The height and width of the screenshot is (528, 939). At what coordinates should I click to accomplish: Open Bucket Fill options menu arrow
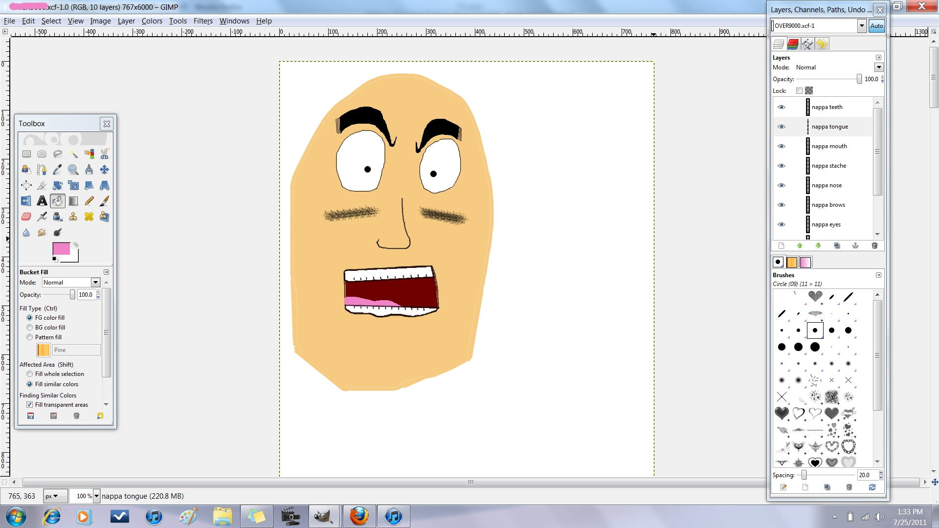(106, 272)
